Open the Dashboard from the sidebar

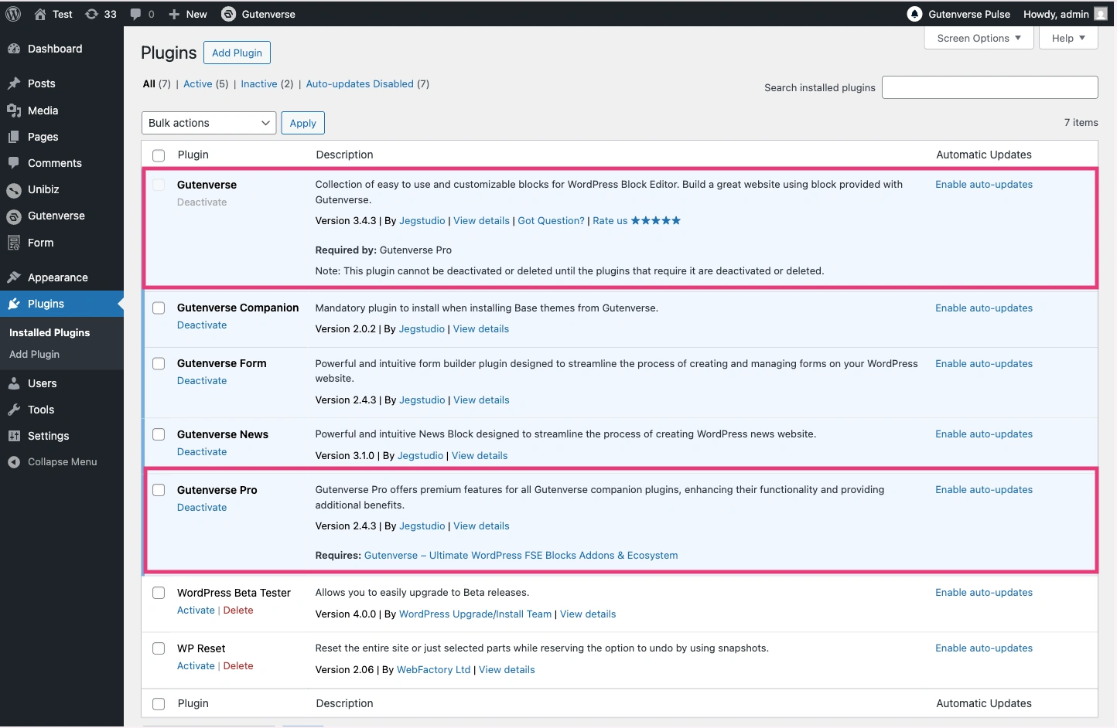coord(54,49)
